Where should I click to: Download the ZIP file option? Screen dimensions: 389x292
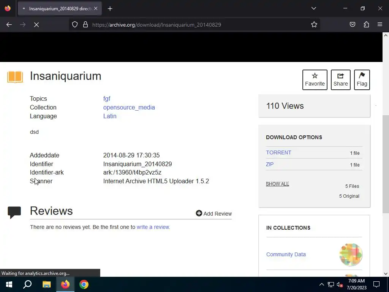click(x=270, y=164)
